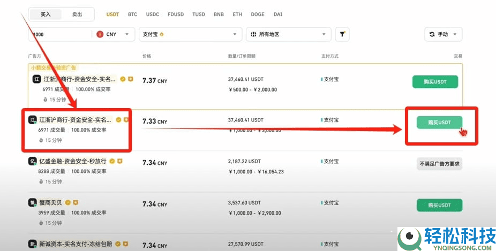Select the DAI coin tab

pos(278,14)
